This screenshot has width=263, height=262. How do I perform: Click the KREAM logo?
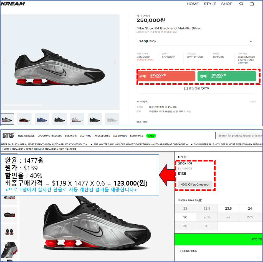tap(13, 4)
